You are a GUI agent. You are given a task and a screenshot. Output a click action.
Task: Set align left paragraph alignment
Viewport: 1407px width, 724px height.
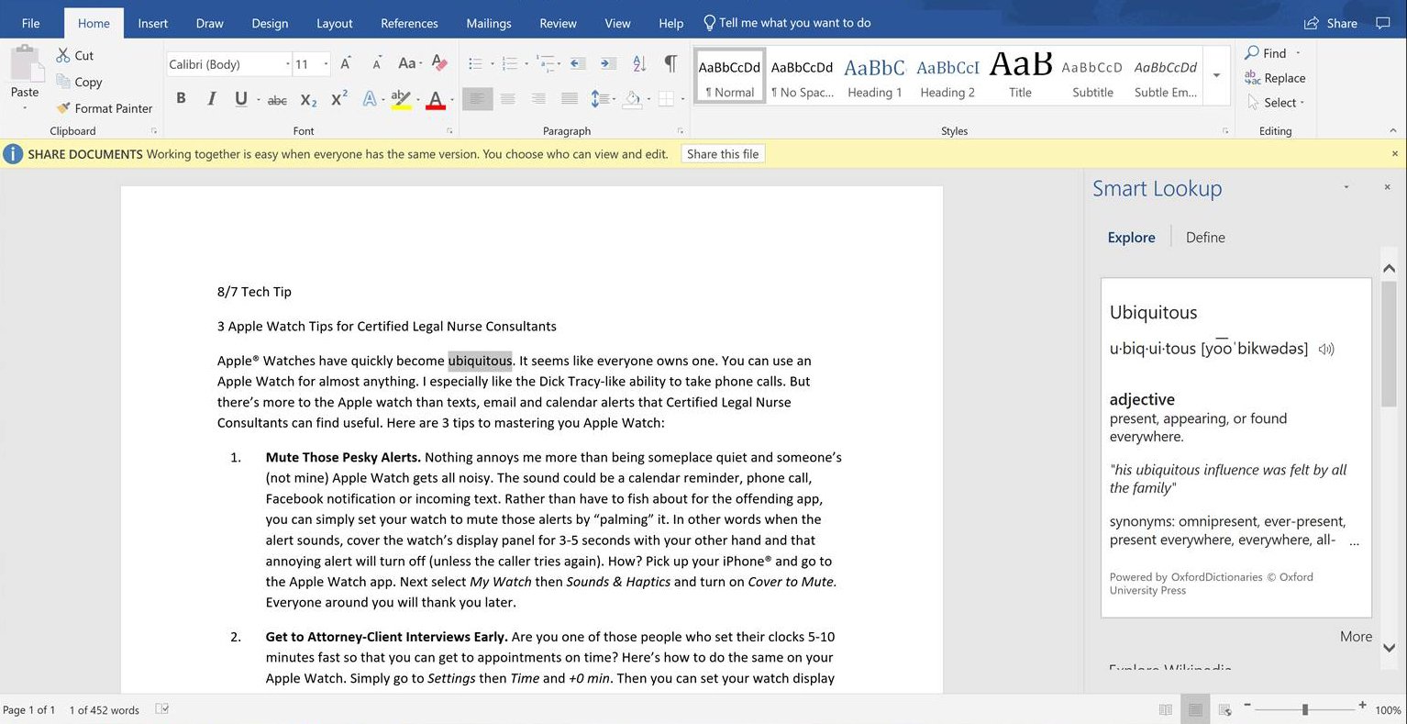coord(477,98)
